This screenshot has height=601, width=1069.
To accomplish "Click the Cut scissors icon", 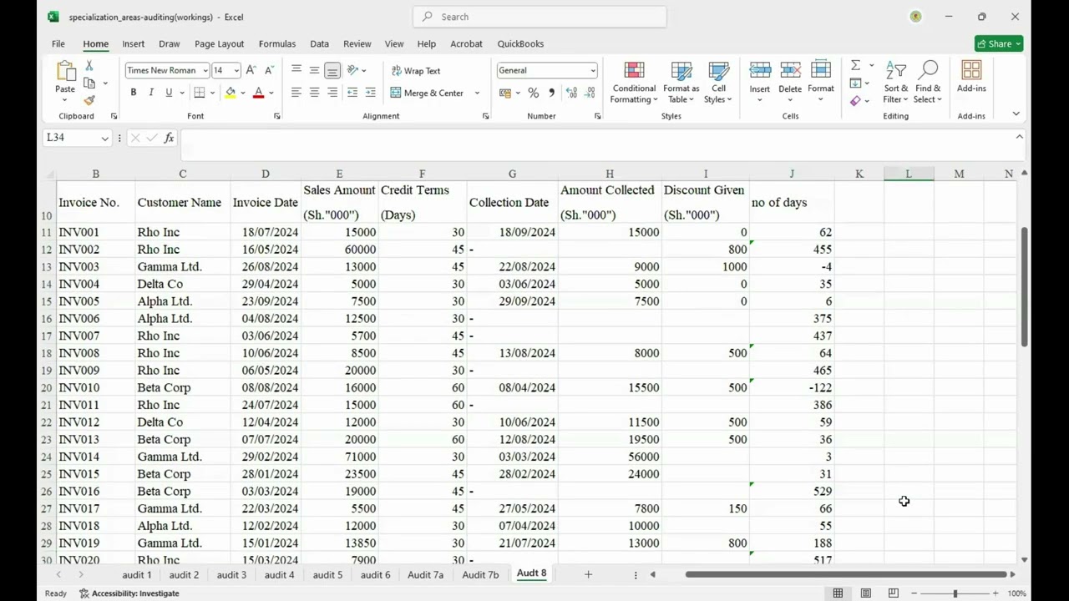I will point(89,65).
